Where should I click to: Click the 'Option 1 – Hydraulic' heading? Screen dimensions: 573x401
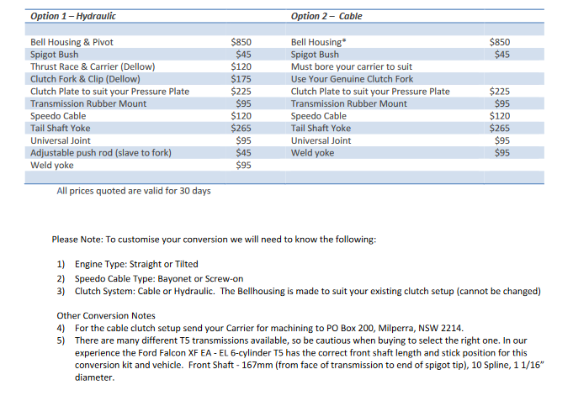pos(73,16)
